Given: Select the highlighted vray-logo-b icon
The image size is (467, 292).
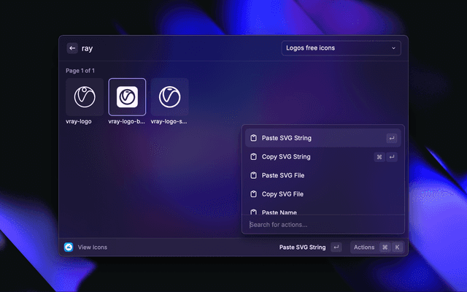Looking at the screenshot, I should click(x=127, y=97).
